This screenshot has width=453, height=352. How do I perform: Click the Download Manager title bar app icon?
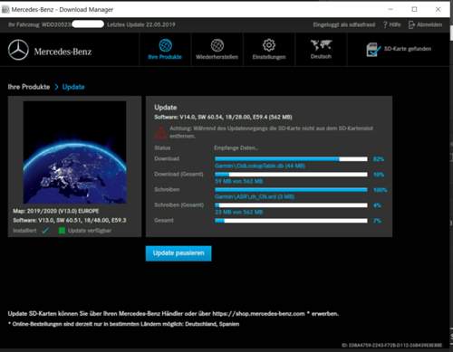tap(5, 9)
